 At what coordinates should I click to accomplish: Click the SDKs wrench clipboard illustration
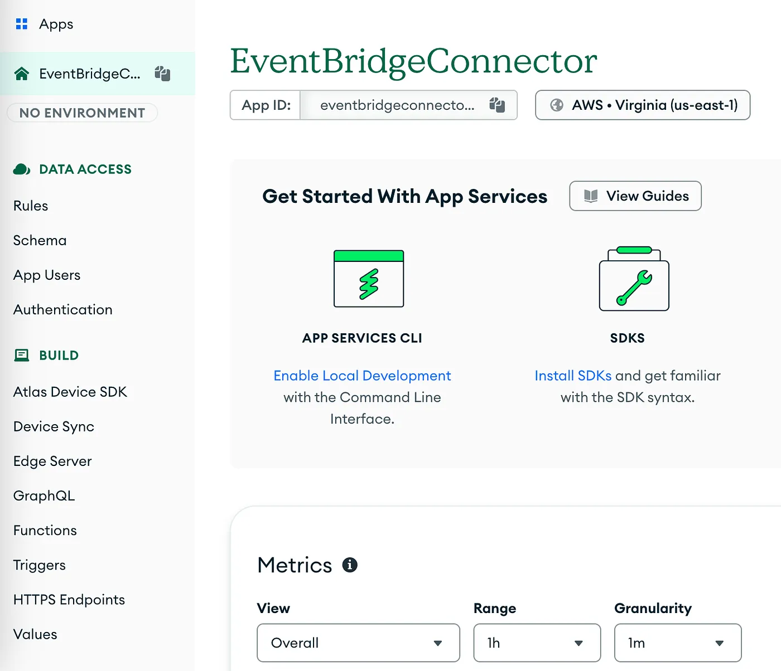click(x=634, y=279)
